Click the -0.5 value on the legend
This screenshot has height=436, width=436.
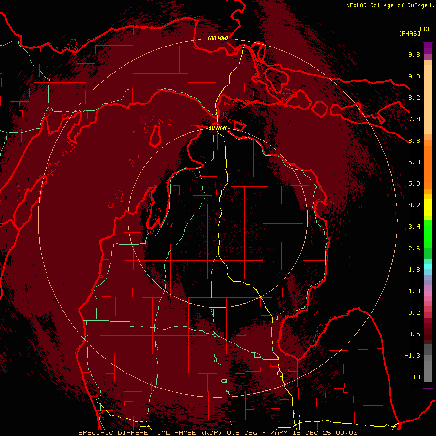(412, 334)
